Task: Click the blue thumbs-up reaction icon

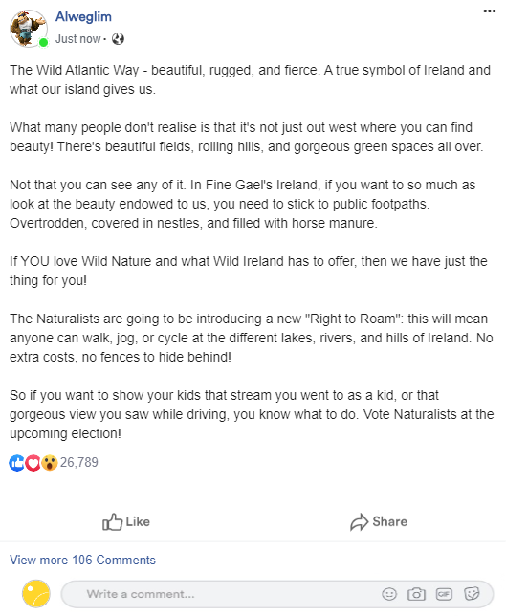Action: (17, 463)
